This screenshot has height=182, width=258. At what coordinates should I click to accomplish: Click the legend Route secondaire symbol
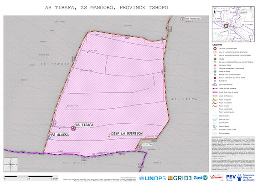point(215,103)
